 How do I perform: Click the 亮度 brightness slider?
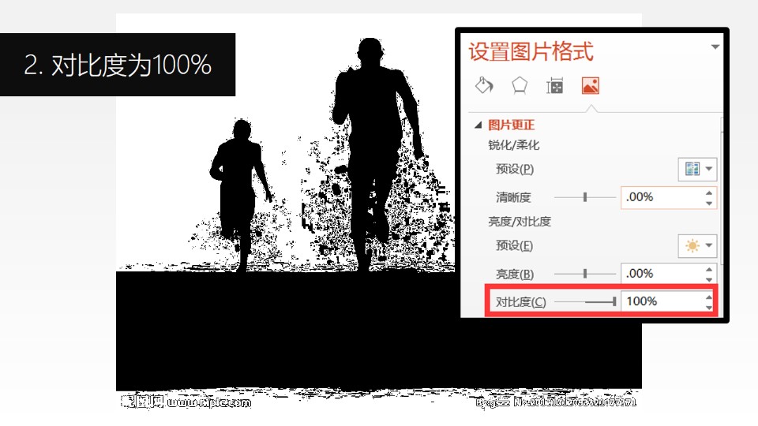point(584,274)
